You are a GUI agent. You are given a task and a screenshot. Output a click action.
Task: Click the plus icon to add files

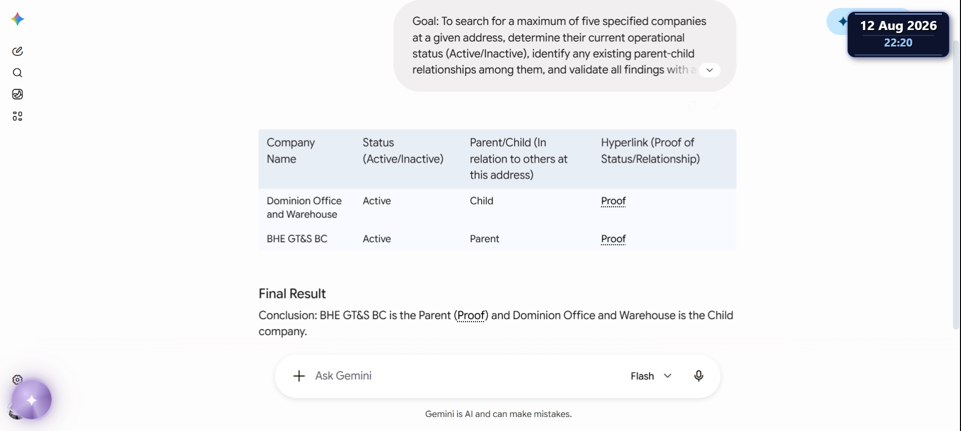pyautogui.click(x=299, y=376)
